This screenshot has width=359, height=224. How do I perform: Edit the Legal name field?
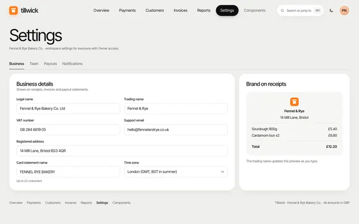pyautogui.click(x=68, y=109)
